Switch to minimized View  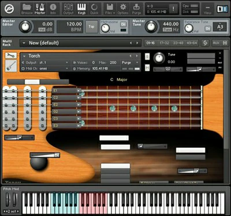coord(207,9)
